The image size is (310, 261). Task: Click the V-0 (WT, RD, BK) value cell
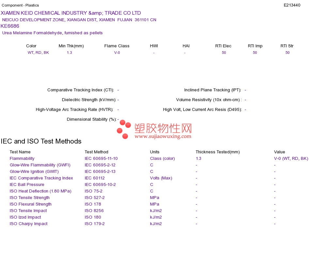click(x=291, y=159)
